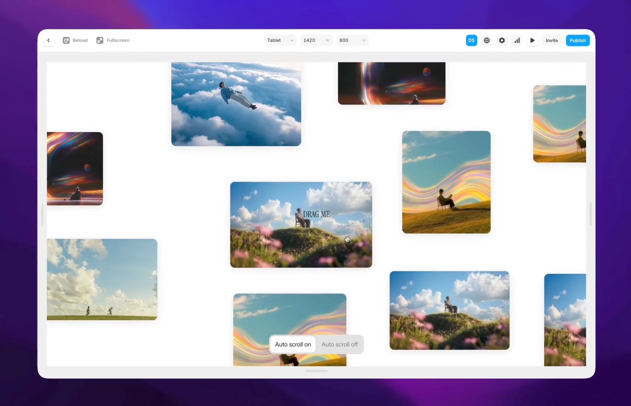The image size is (631, 406).
Task: Click the DS user avatar badge
Action: [x=471, y=40]
